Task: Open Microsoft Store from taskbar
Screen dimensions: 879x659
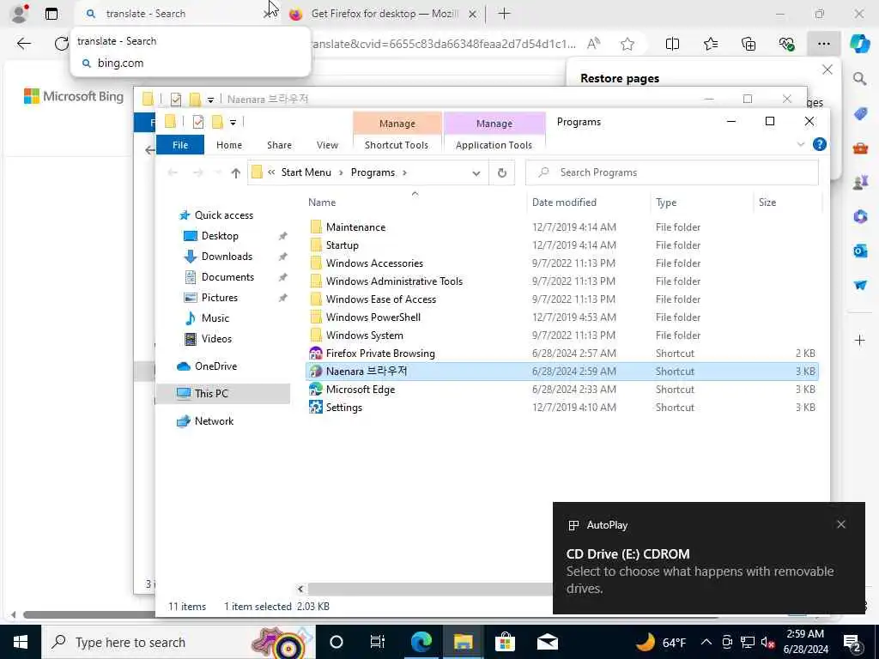Action: [x=505, y=642]
